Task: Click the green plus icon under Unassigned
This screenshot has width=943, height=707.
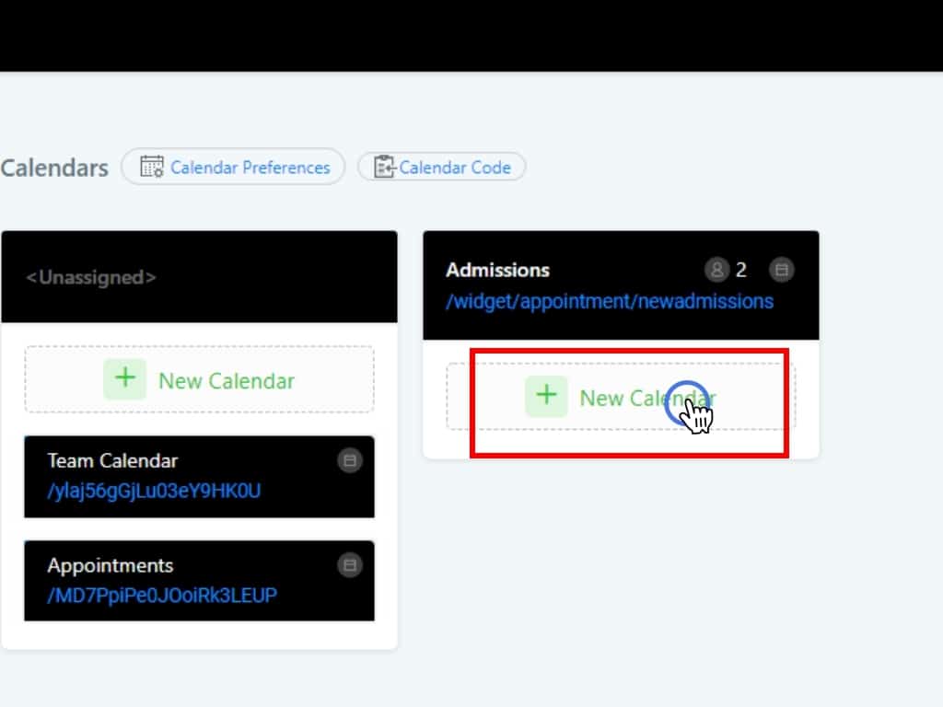Action: [x=124, y=379]
